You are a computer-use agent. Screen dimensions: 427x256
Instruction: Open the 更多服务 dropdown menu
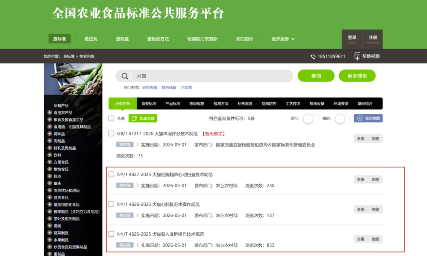coord(283,39)
